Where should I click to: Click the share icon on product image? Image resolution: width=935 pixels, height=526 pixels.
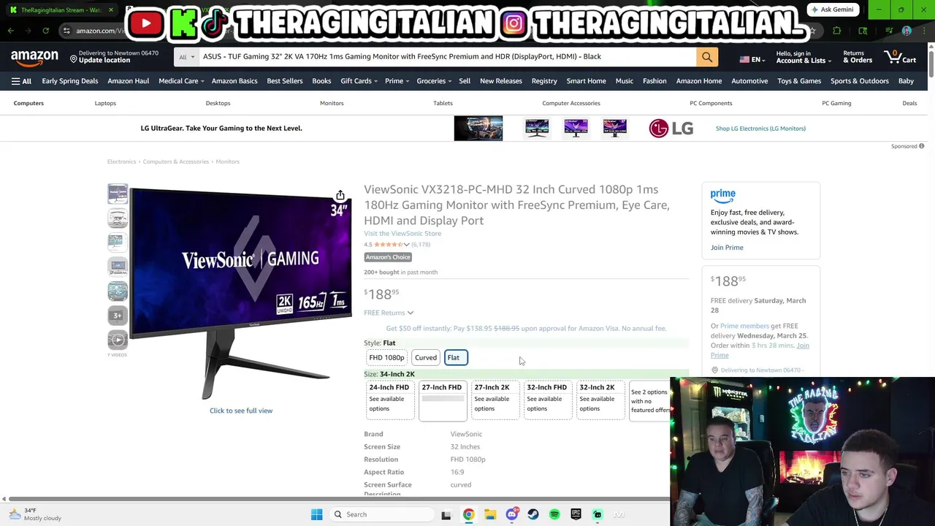(x=340, y=195)
